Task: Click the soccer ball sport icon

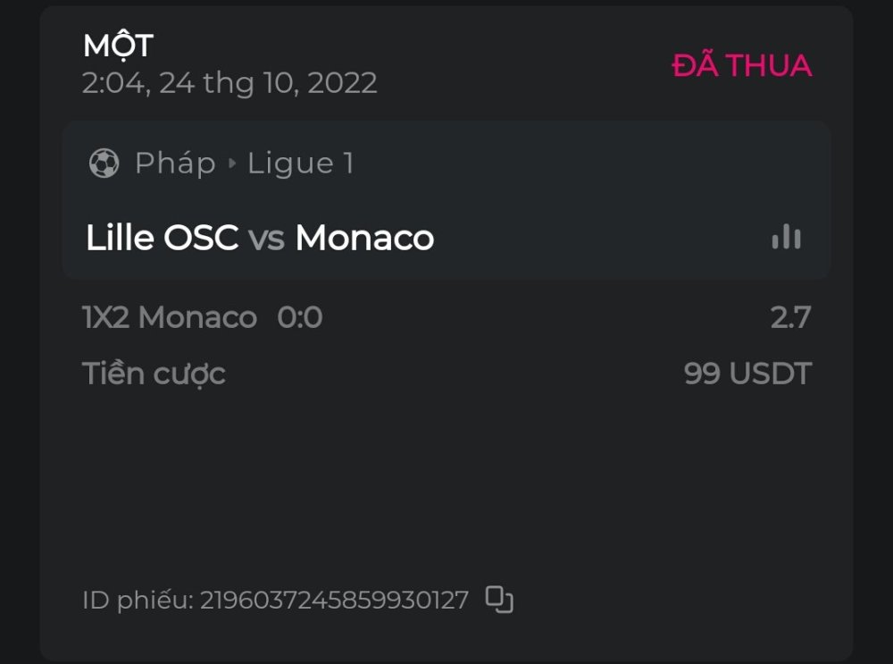Action: [x=104, y=164]
